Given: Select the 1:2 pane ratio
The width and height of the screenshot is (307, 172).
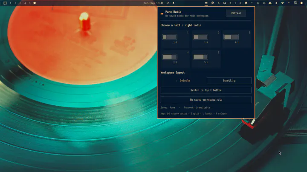Looking at the screenshot, I should [206, 39].
